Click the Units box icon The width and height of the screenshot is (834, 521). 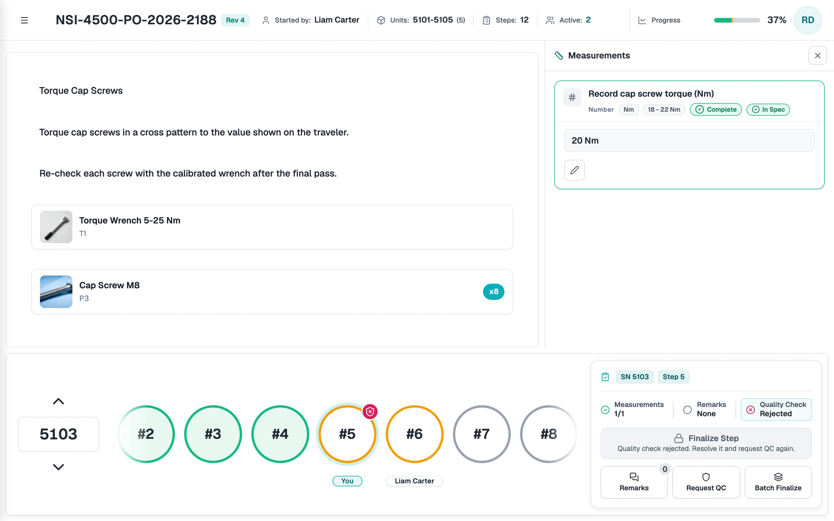pos(381,20)
